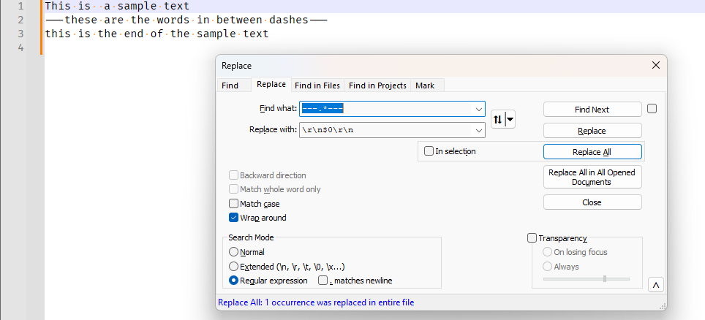Viewport: 705px width, 320px height.
Task: Click the Replace button
Action: click(592, 131)
